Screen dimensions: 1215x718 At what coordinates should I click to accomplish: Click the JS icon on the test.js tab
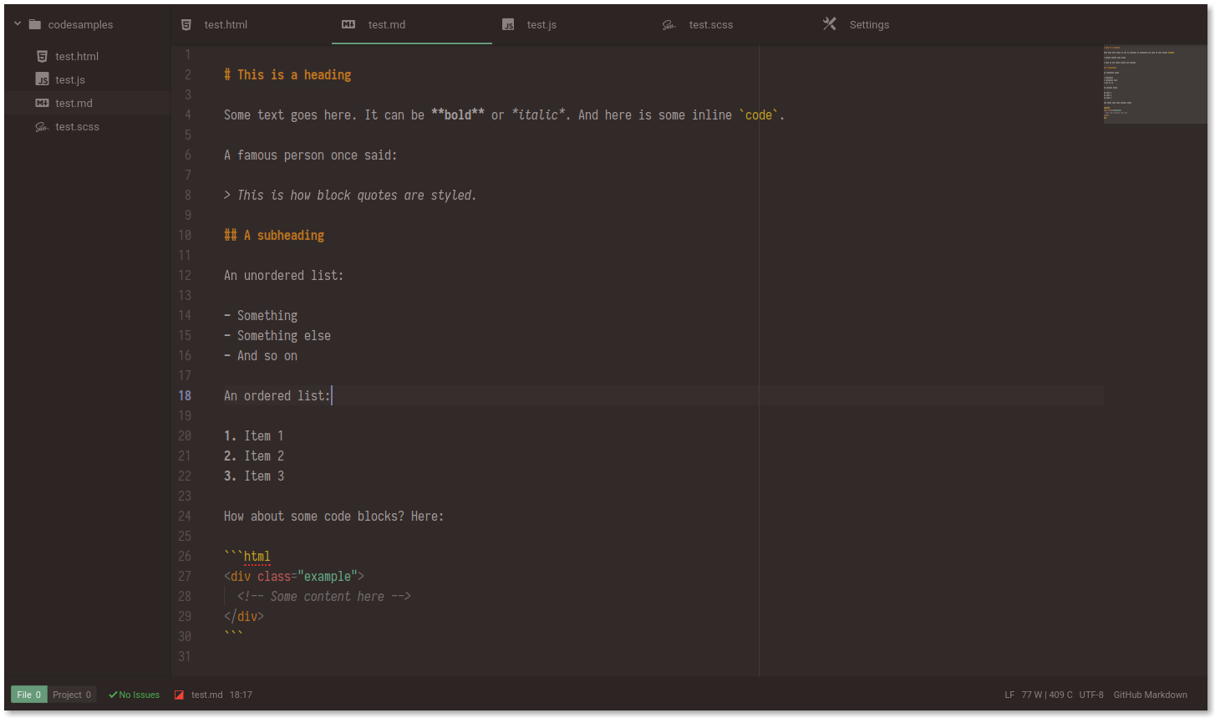(x=508, y=25)
